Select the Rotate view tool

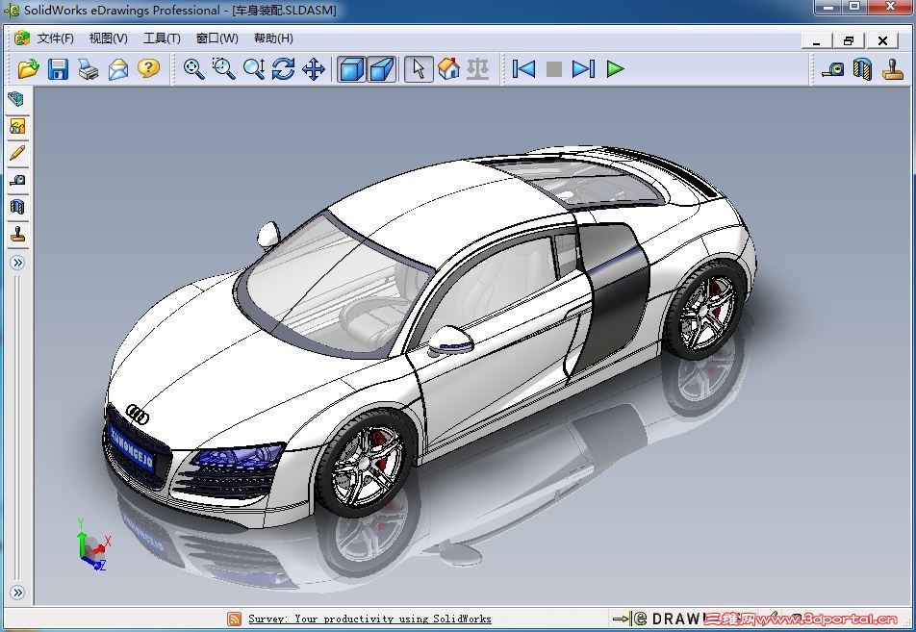pos(283,69)
